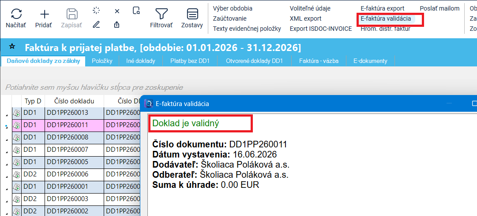This screenshot has height=216, width=477.
Task: Sort by the Typ D column header
Action: (33, 101)
